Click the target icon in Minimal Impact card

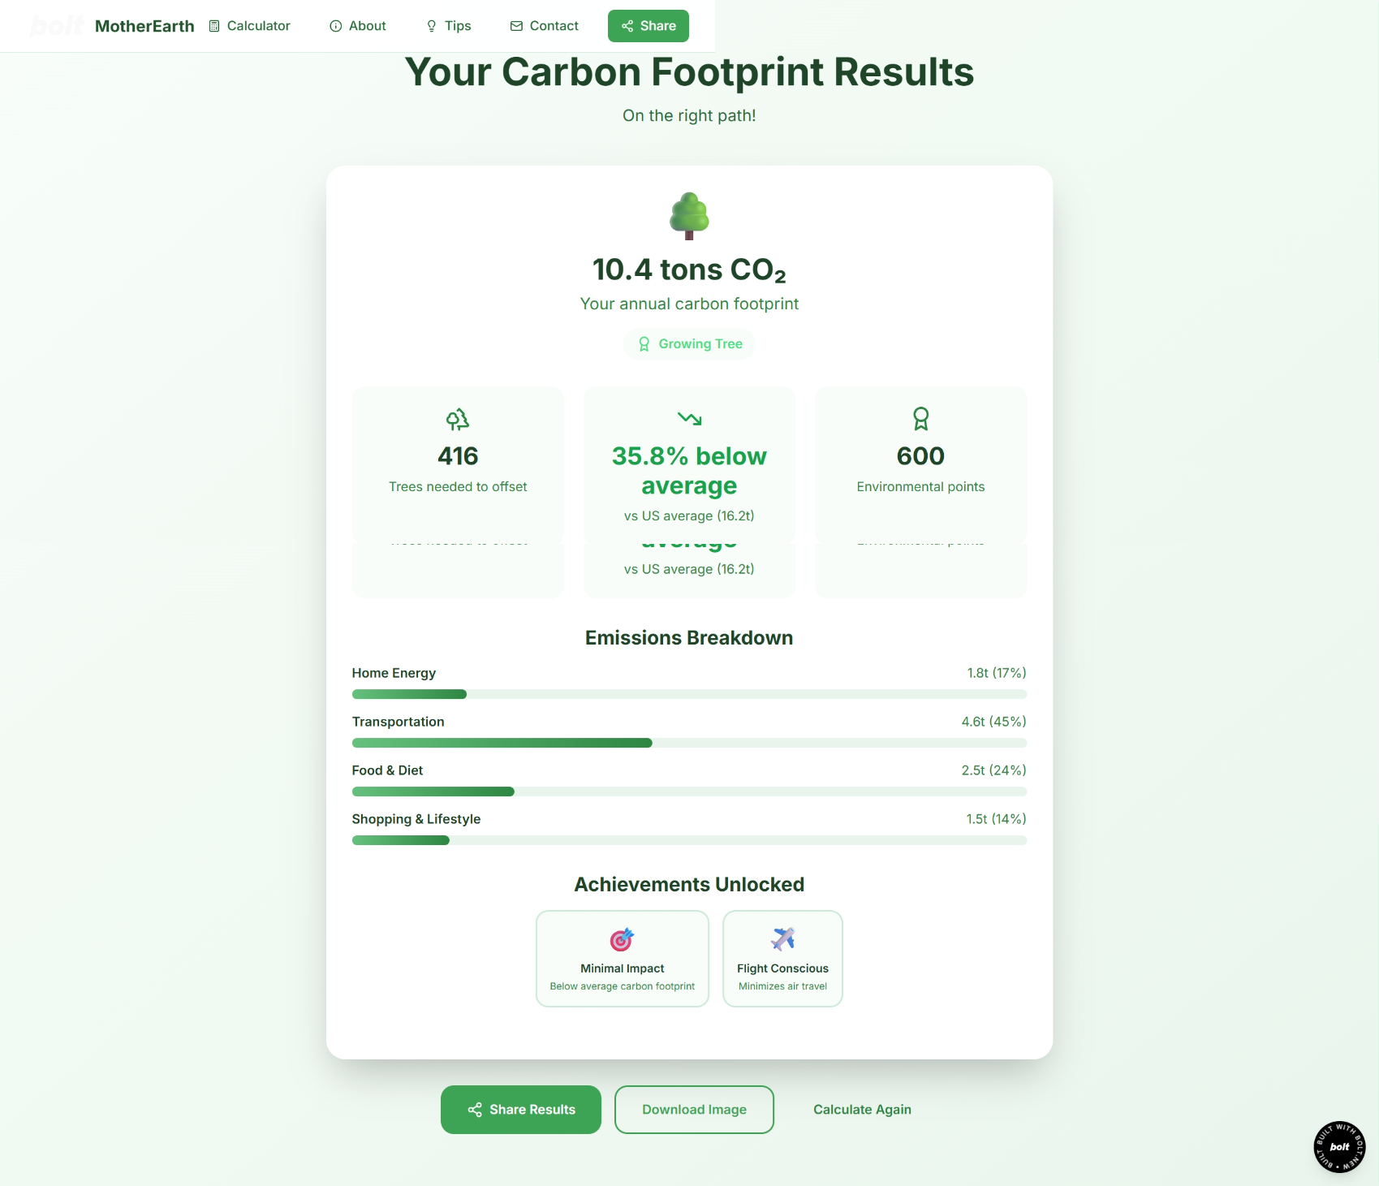pos(622,939)
